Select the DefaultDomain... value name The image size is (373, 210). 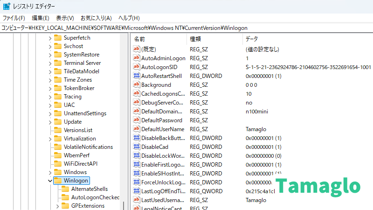[x=162, y=112]
